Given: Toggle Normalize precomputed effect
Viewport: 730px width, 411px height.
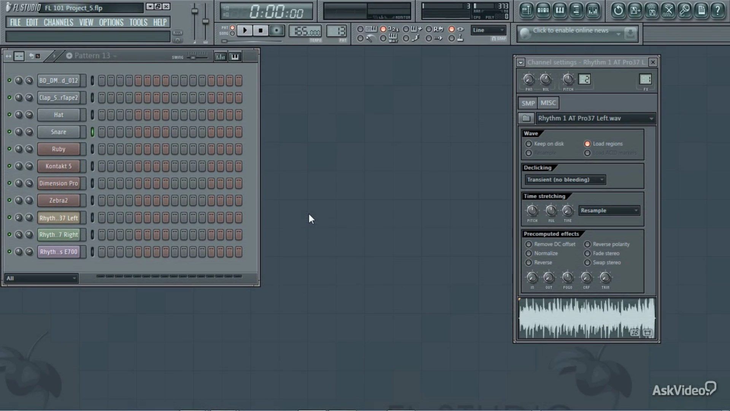Looking at the screenshot, I should click(529, 253).
